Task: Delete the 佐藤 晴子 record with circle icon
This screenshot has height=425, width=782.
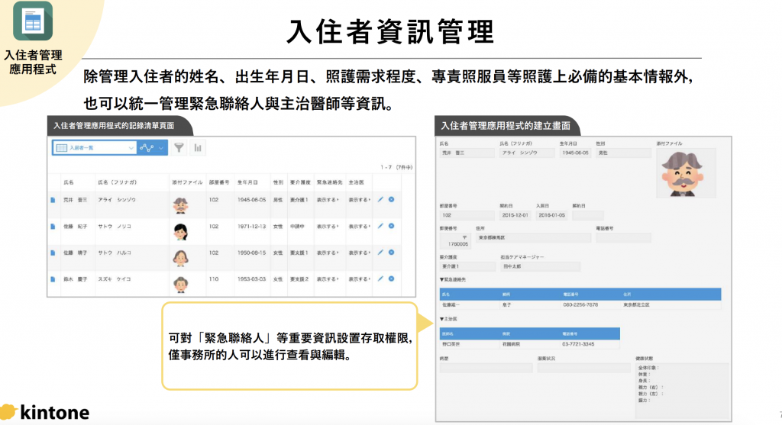Action: coord(392,252)
